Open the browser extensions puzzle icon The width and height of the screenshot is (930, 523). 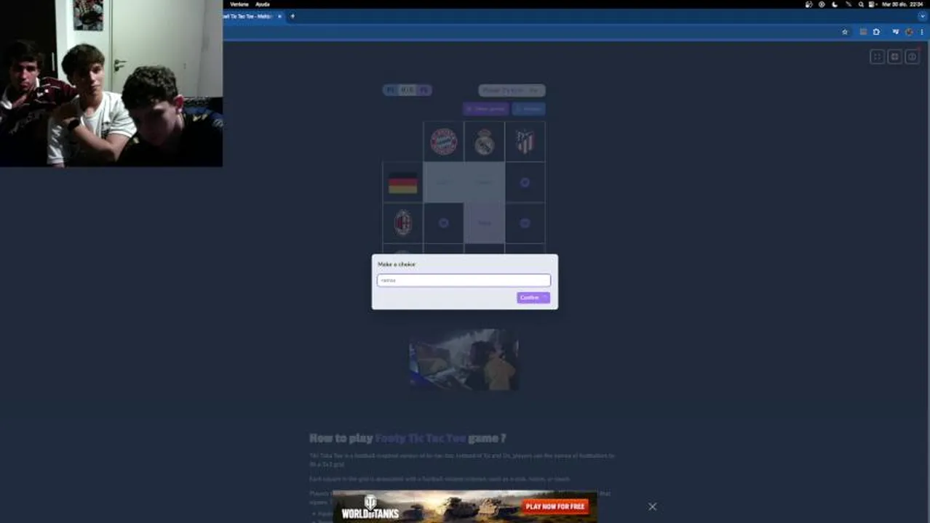coord(876,32)
